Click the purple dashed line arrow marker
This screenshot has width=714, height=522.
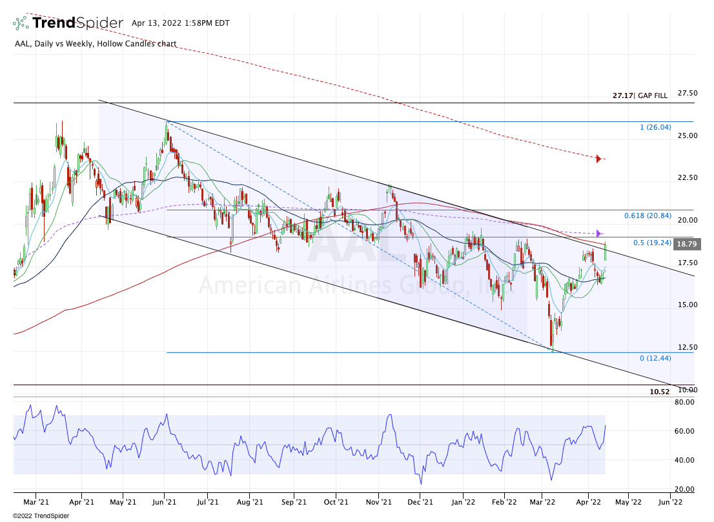point(599,234)
